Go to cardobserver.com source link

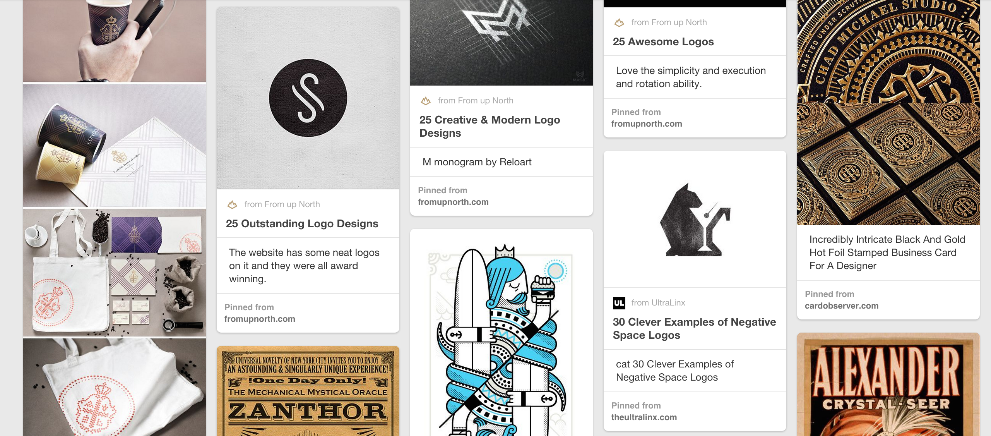click(x=842, y=306)
